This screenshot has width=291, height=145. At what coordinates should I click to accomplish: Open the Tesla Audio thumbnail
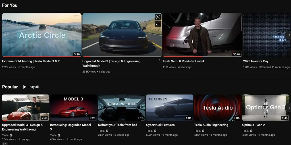pos(218,108)
